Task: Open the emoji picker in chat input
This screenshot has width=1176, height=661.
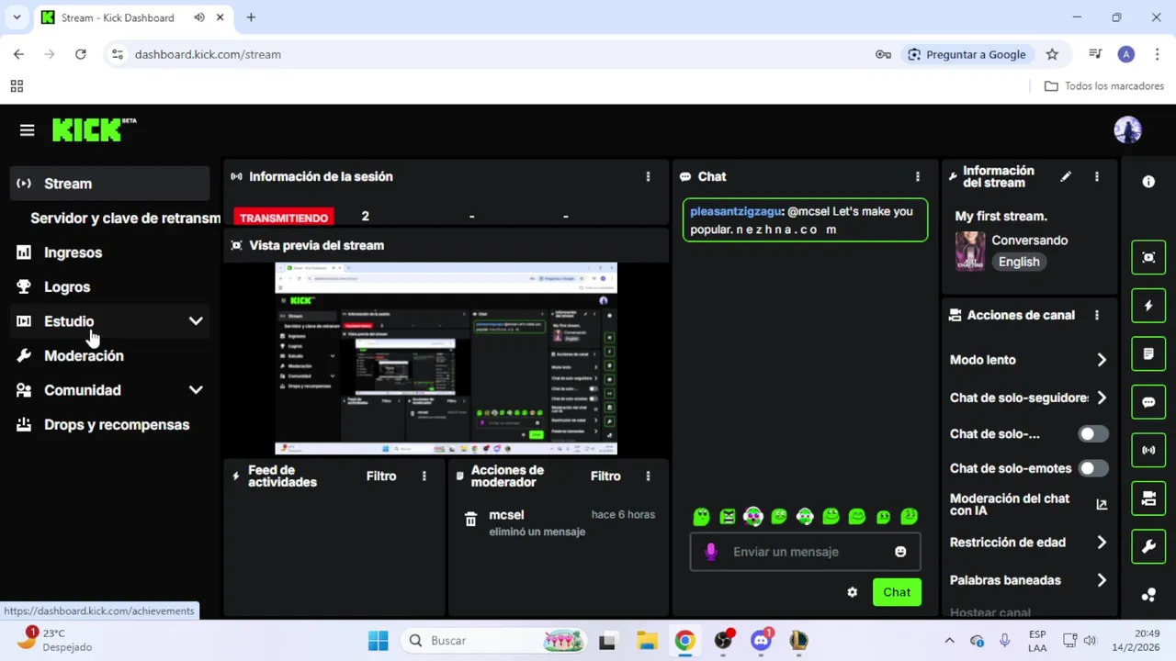Action: [900, 552]
